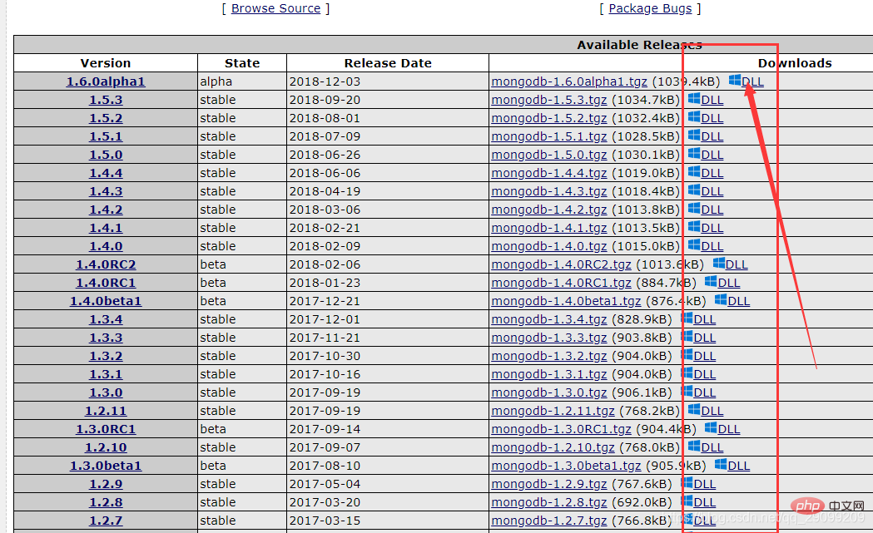Click the Windows logo for version 1.4.1
Image resolution: width=873 pixels, height=533 pixels.
point(694,228)
